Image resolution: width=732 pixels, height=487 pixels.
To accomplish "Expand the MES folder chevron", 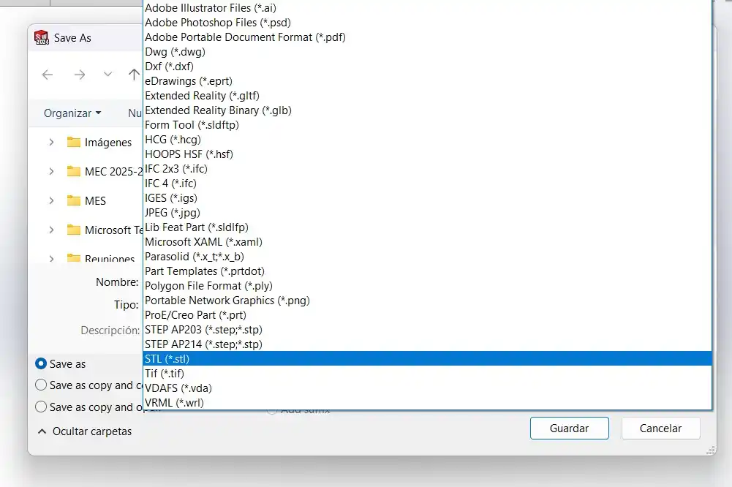I will (51, 201).
